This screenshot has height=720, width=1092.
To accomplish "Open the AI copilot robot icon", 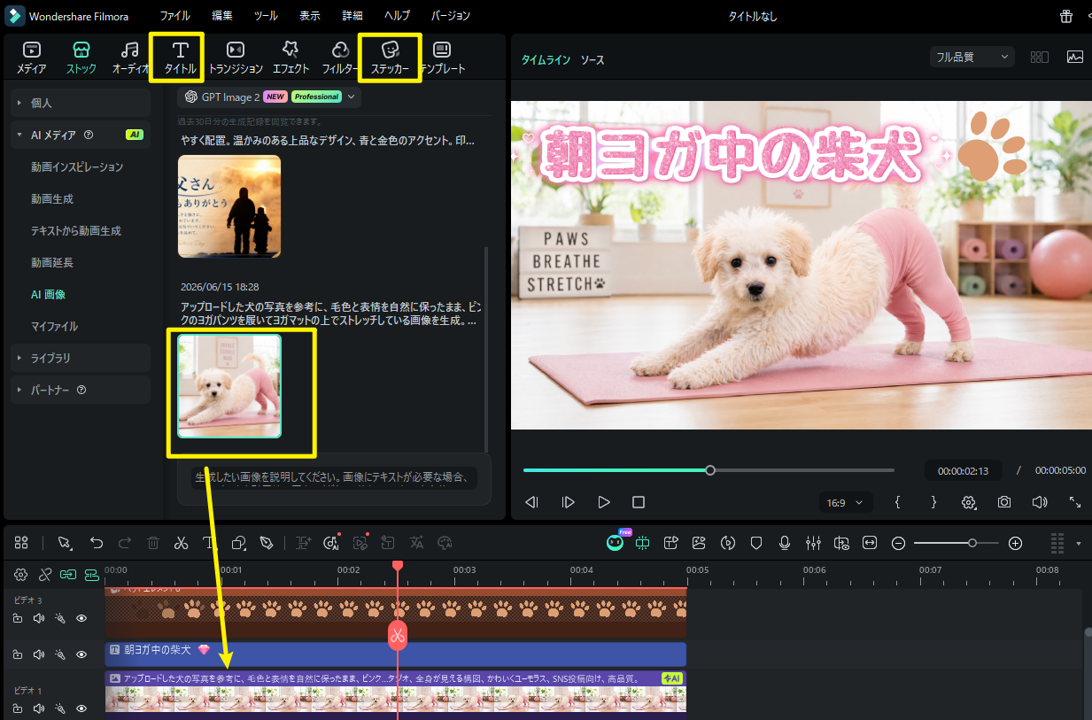I will click(x=615, y=543).
